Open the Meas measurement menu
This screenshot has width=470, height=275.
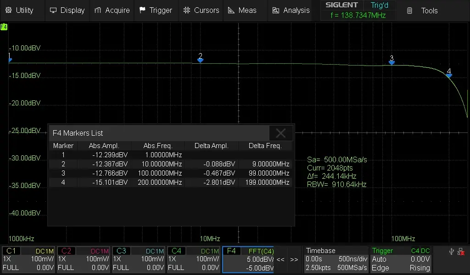[x=243, y=10]
